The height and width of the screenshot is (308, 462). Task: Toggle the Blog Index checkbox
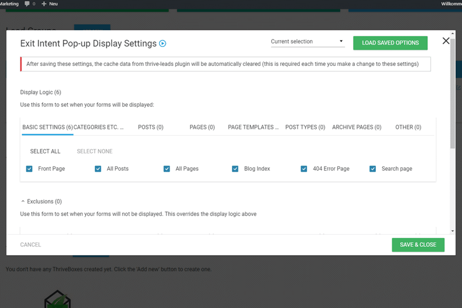(235, 169)
